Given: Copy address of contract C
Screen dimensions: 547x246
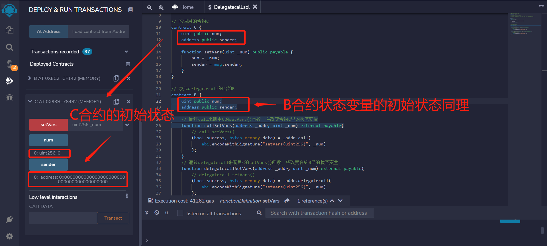Looking at the screenshot, I should pos(116,102).
